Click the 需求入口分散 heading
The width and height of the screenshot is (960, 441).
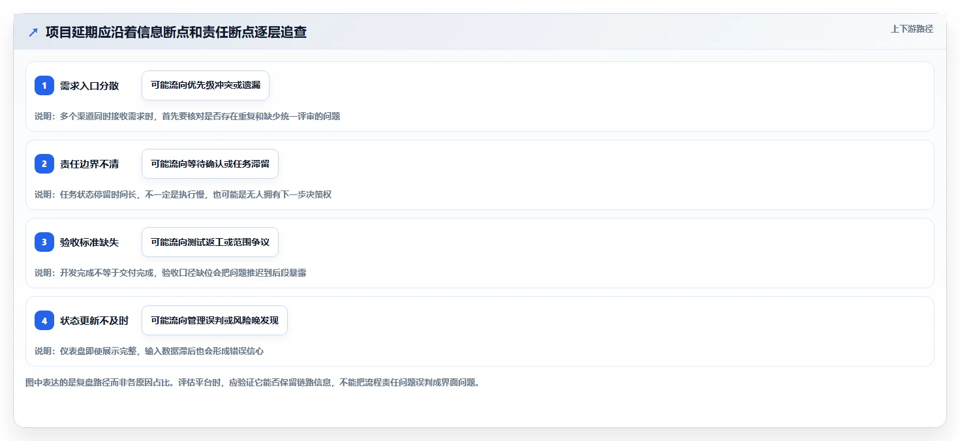pos(89,85)
